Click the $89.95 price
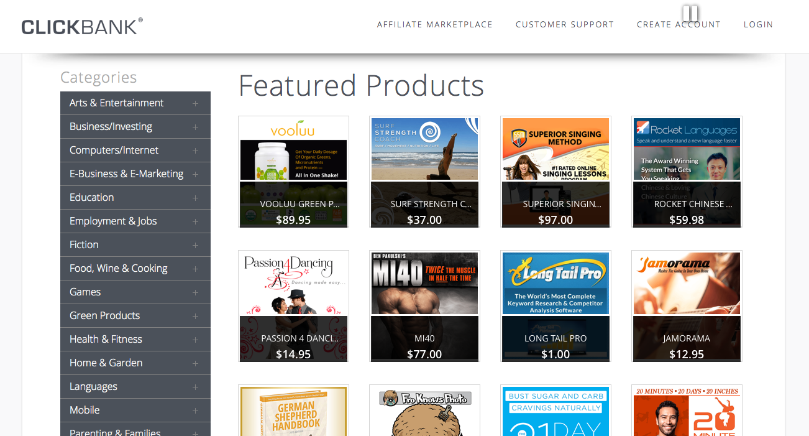The width and height of the screenshot is (809, 436). [293, 220]
